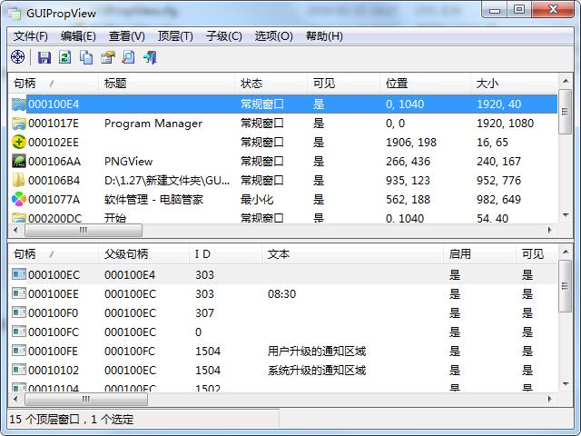Sort top list by 位置 column

point(425,84)
